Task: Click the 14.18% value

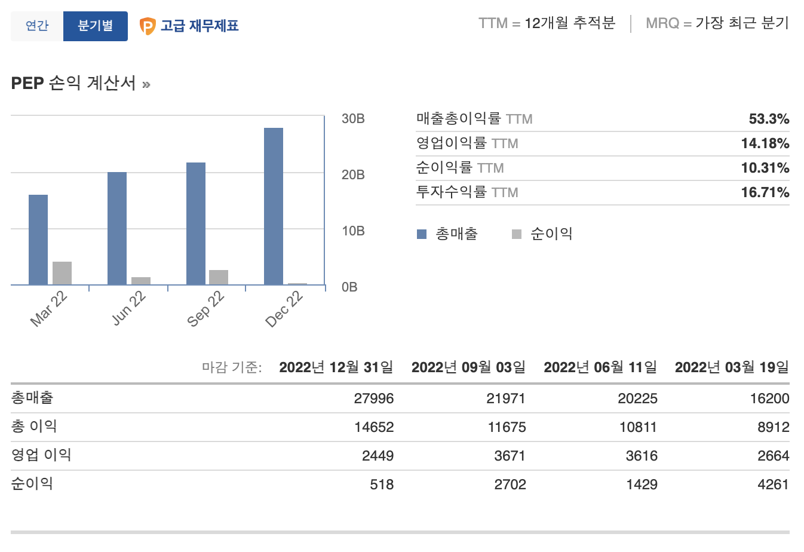Action: tap(765, 143)
